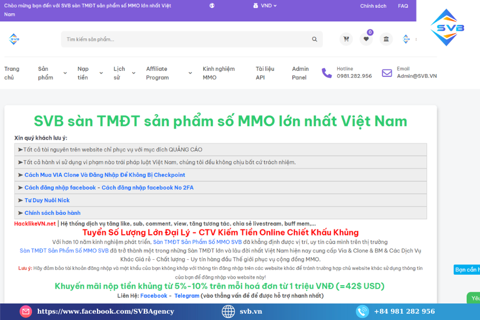The image size is (480, 320).
Task: Click the Email envelope icon
Action: (387, 73)
